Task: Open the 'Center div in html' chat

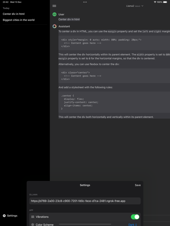Action: click(14, 14)
